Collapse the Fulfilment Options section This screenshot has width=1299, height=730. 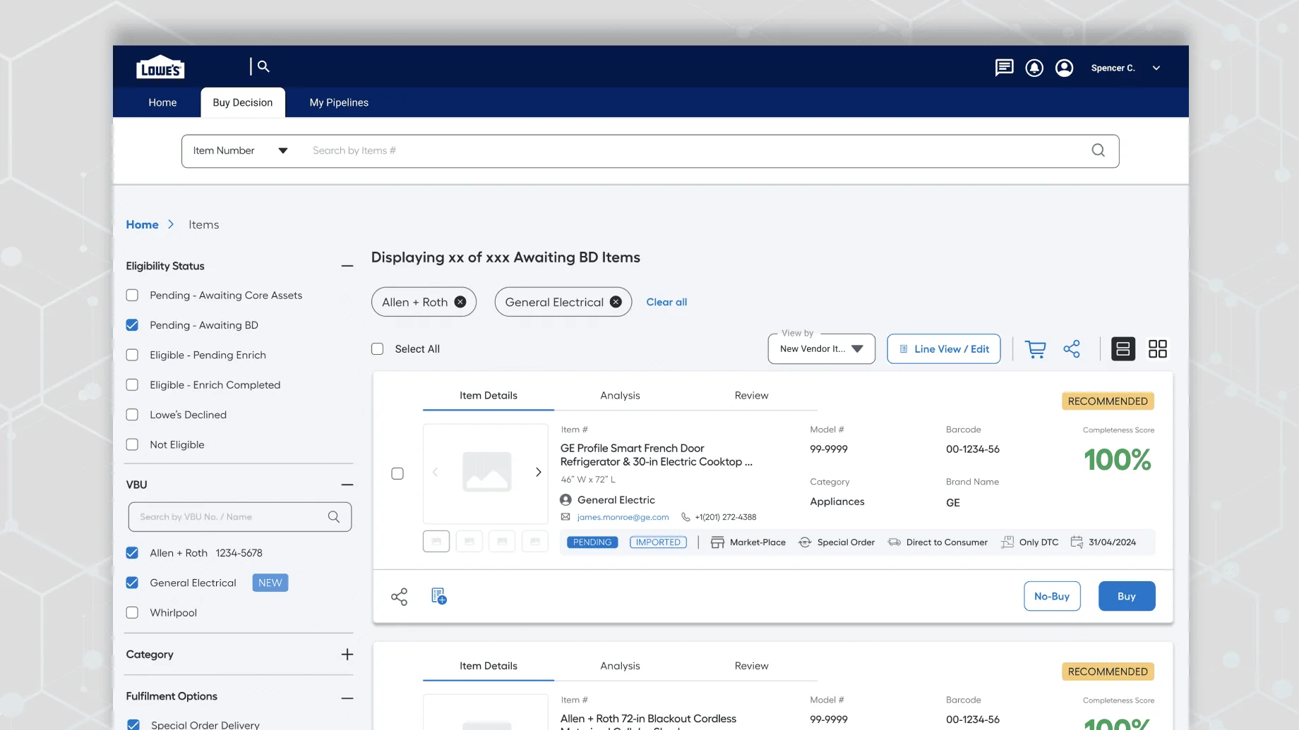coord(347,697)
